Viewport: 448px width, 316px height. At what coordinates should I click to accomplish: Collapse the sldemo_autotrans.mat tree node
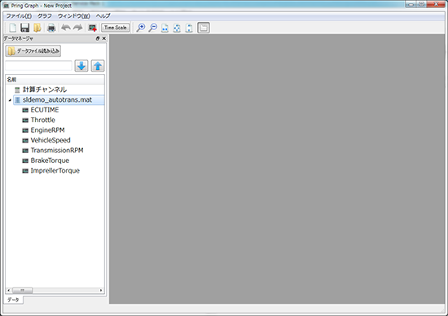pyautogui.click(x=10, y=100)
